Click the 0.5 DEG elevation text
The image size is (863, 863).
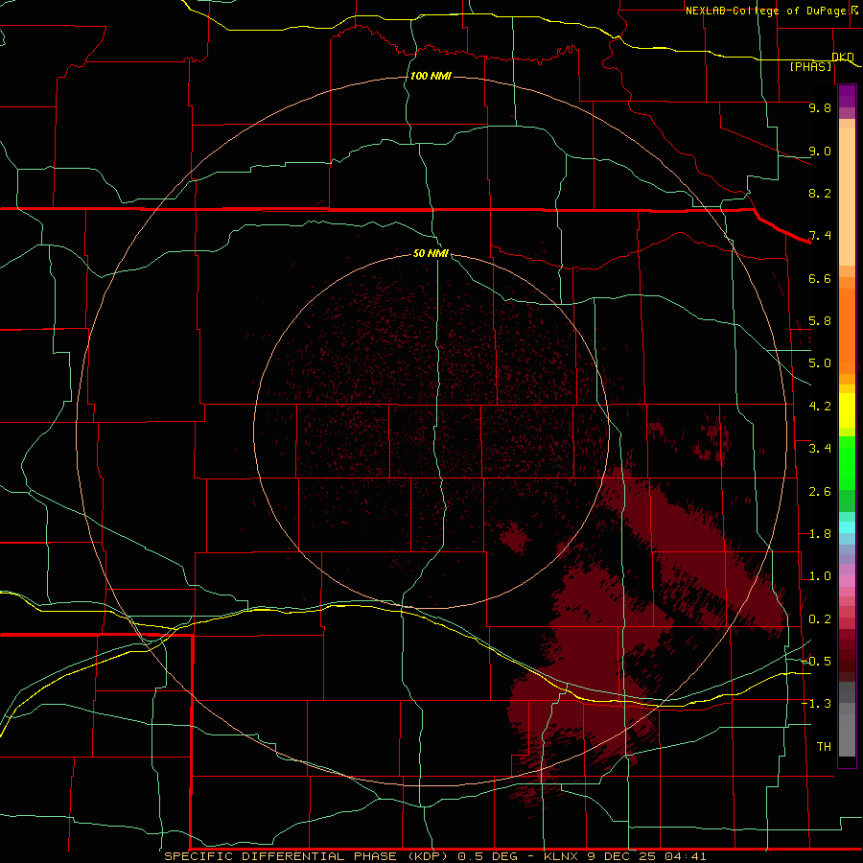488,856
